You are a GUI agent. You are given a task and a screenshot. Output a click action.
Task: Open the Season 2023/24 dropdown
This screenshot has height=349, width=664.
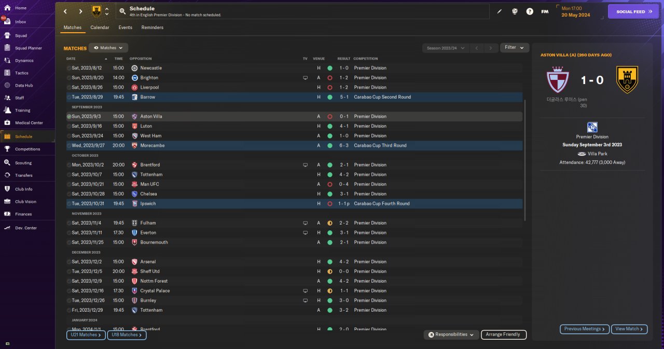point(446,48)
